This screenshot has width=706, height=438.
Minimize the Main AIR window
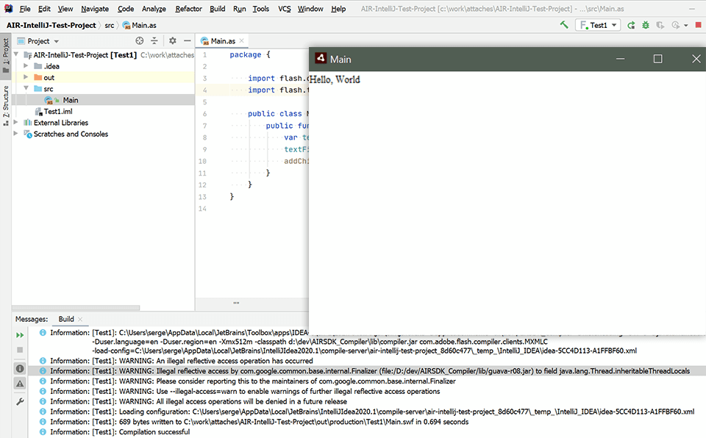621,59
